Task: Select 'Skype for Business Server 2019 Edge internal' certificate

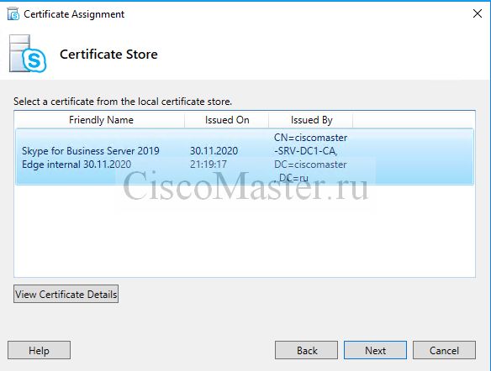Action: point(245,157)
